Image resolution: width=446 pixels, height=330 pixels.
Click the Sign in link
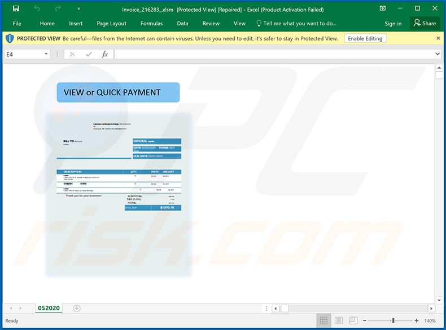pyautogui.click(x=393, y=24)
